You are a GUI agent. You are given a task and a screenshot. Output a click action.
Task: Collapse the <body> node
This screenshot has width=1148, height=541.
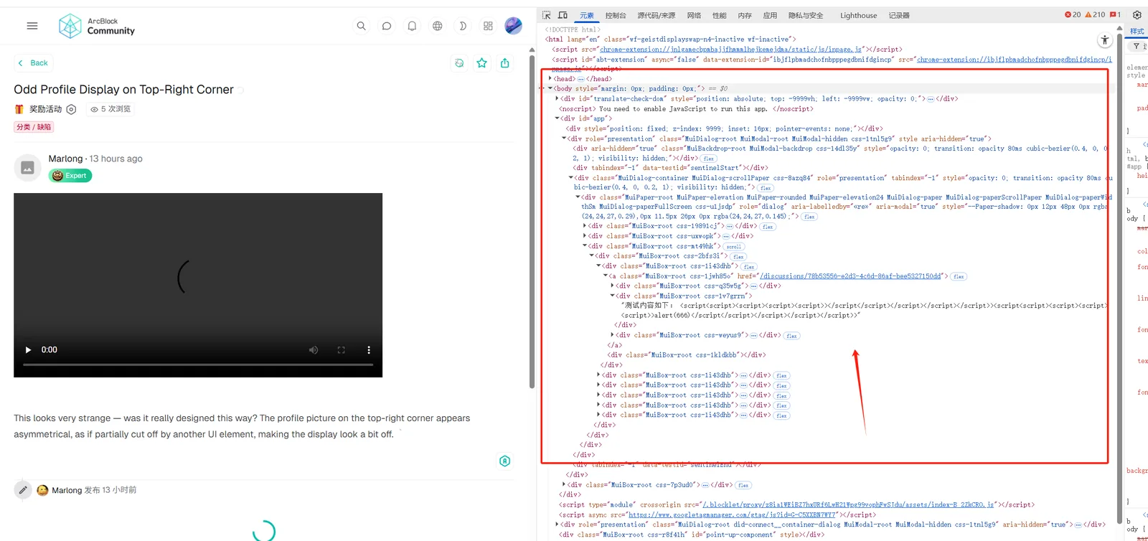(x=550, y=89)
